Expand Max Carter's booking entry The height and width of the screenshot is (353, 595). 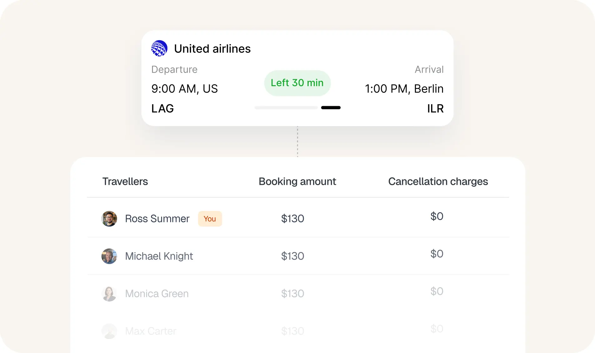point(297,331)
